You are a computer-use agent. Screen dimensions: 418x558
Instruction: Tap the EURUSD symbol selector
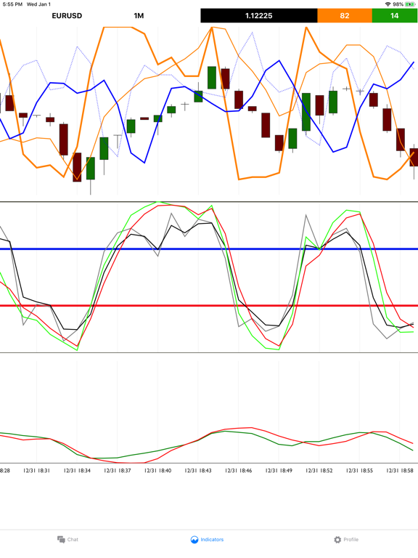pos(67,16)
